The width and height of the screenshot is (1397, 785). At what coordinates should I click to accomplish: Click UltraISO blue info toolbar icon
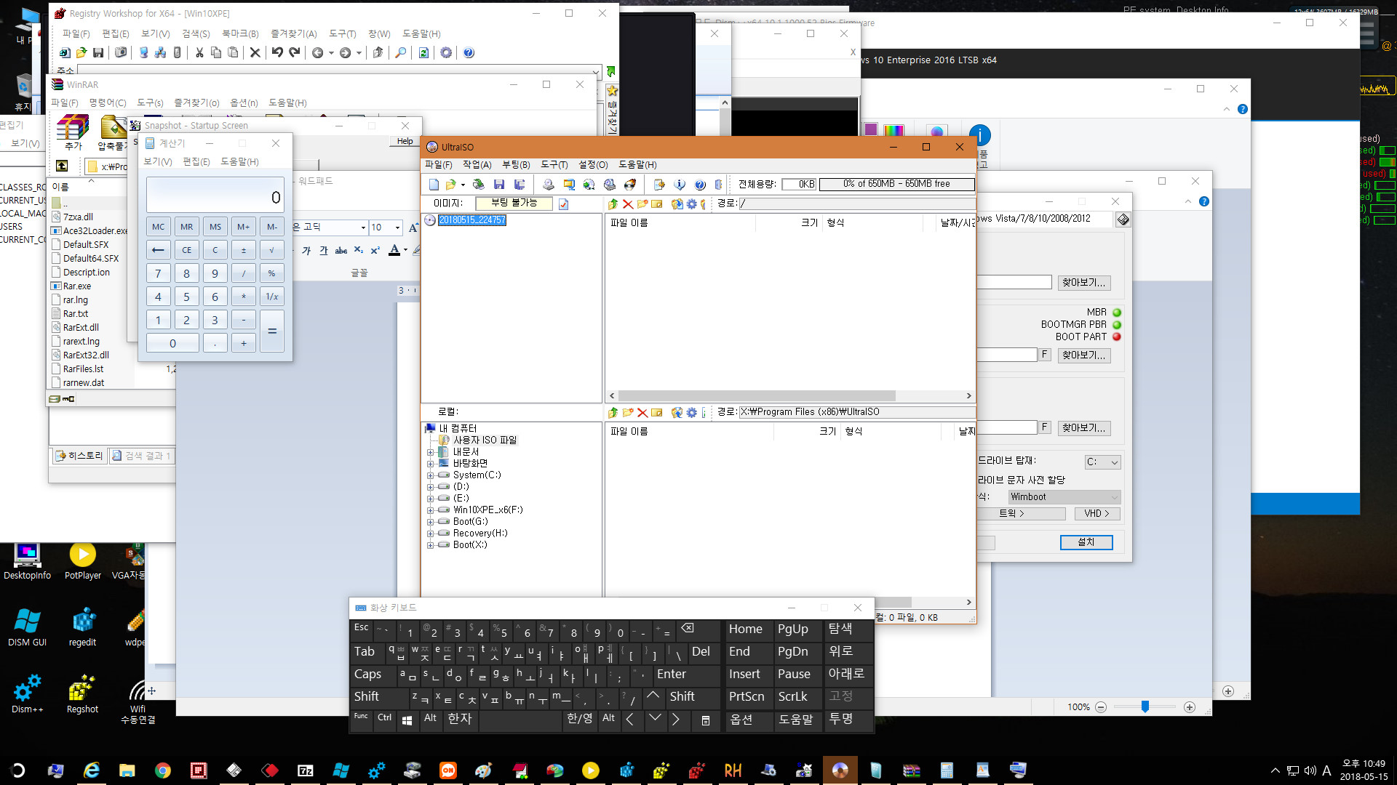680,185
